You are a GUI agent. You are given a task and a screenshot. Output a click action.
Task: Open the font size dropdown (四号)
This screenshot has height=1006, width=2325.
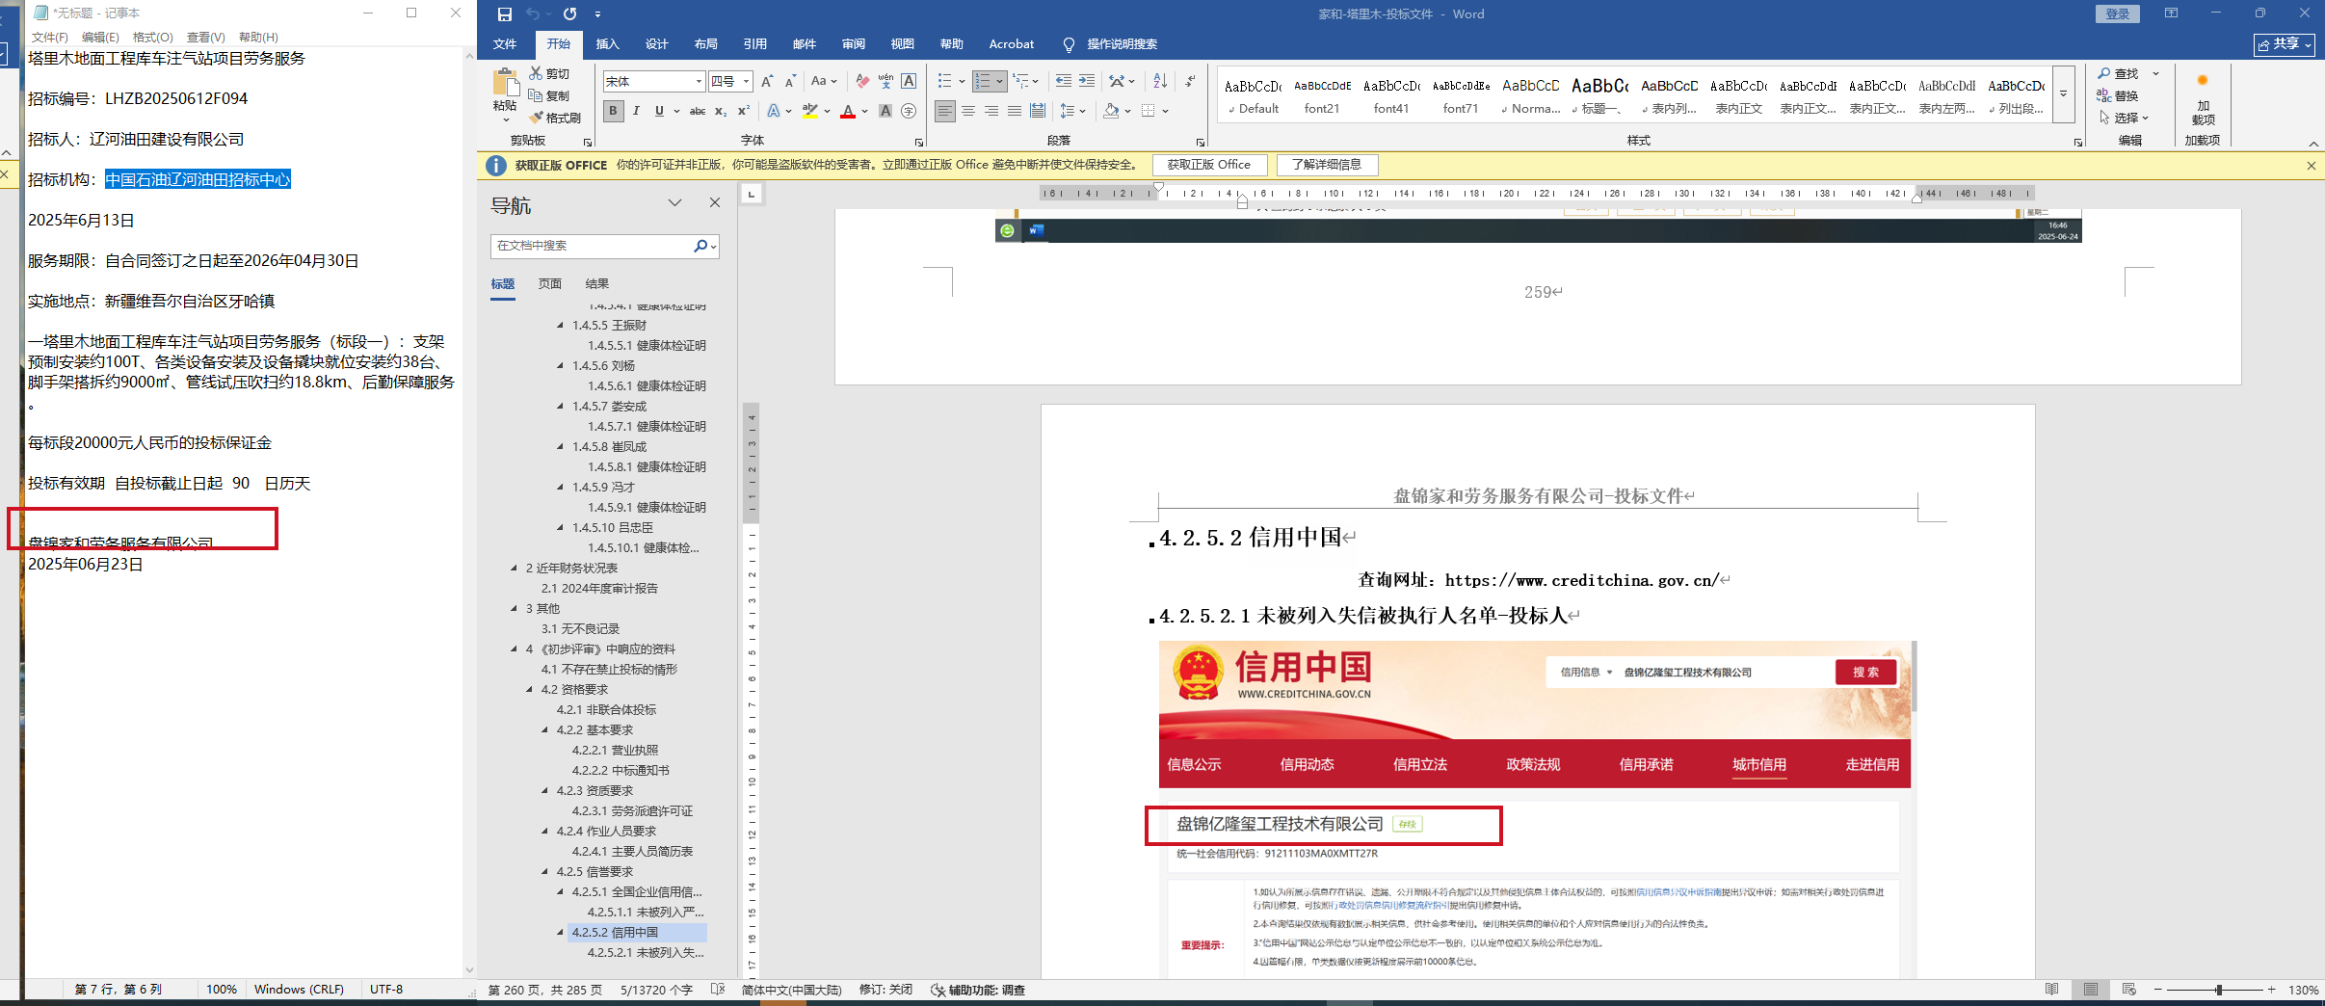(746, 82)
